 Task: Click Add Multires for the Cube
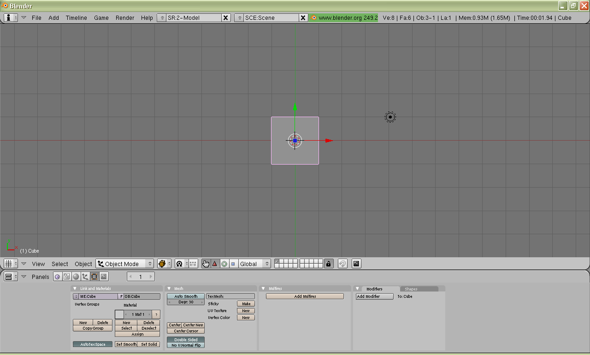point(304,296)
